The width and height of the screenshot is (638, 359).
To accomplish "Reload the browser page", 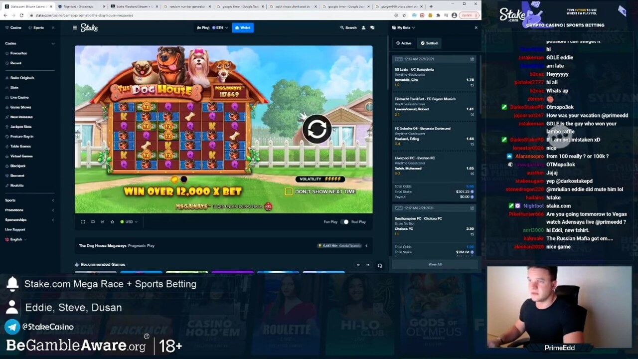I will coord(21,15).
